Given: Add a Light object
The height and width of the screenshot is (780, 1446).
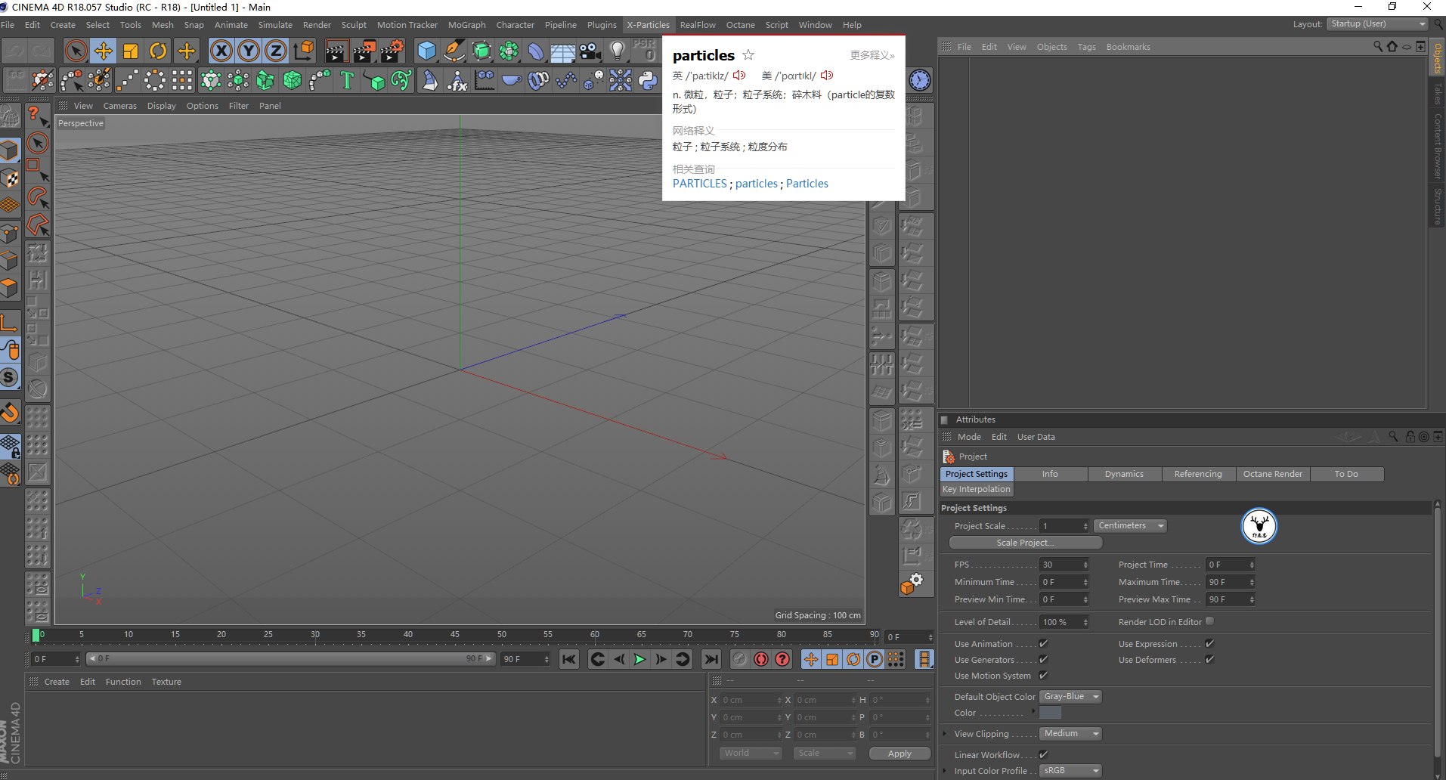Looking at the screenshot, I should tap(618, 51).
